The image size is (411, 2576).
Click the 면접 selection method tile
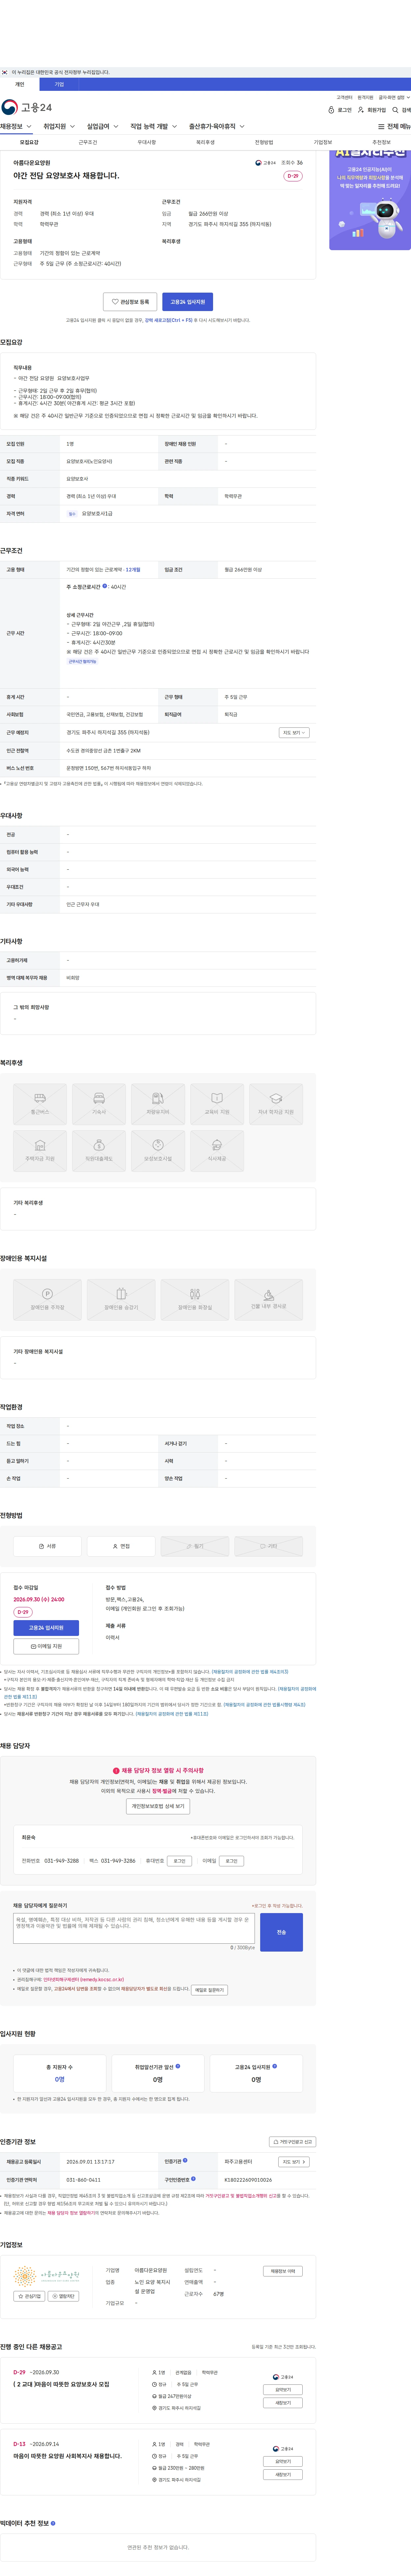[121, 1546]
